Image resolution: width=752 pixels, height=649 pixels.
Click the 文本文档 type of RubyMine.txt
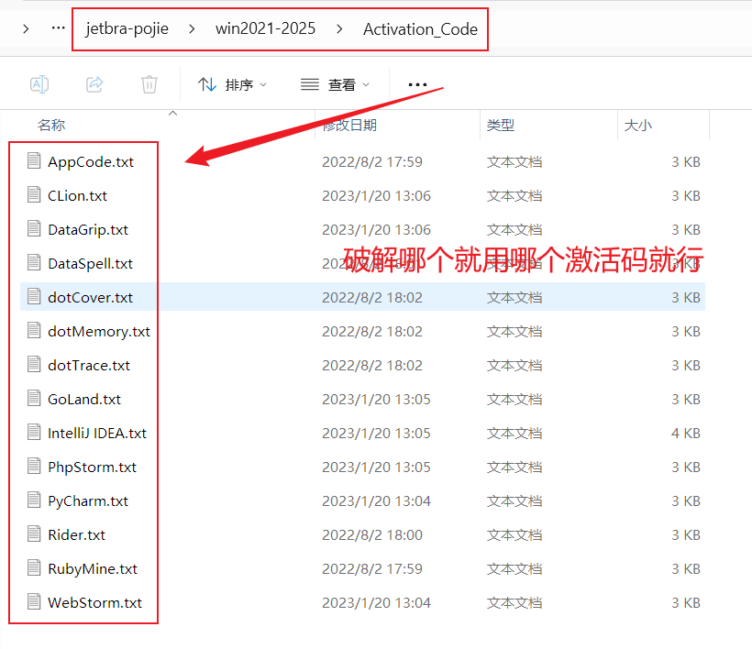tap(514, 569)
